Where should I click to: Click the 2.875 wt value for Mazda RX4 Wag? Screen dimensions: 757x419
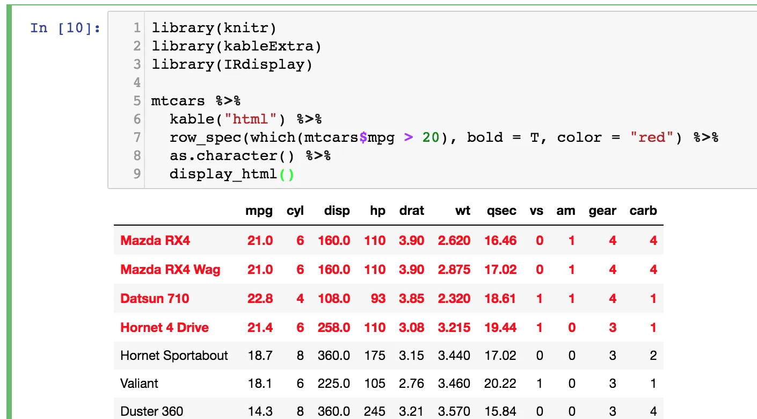[x=454, y=270]
